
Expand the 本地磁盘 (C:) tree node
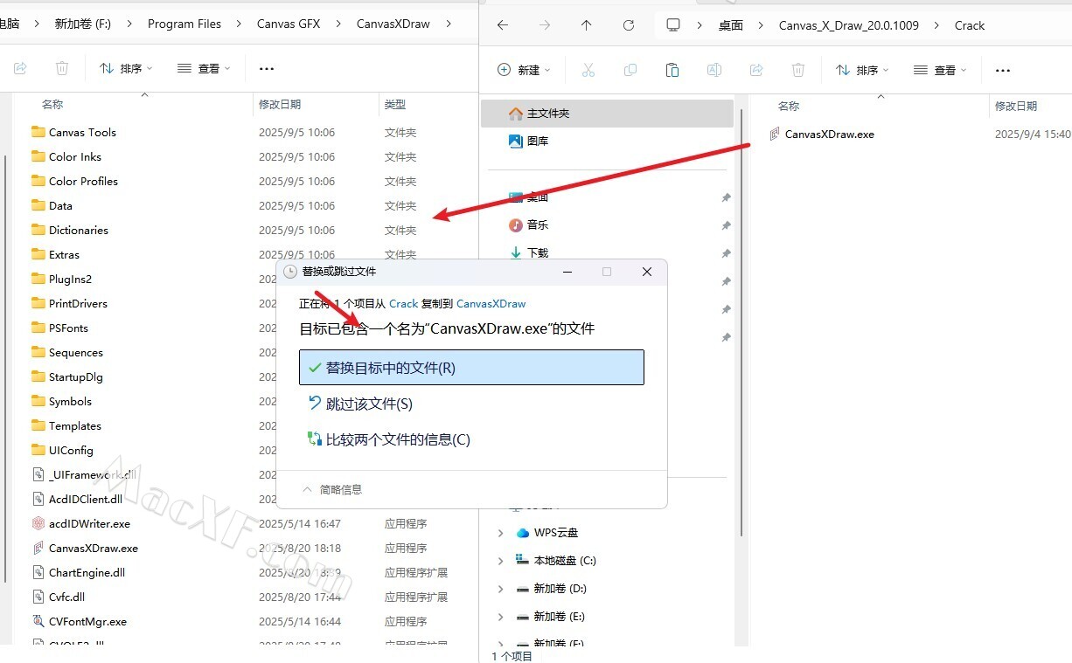pyautogui.click(x=500, y=561)
